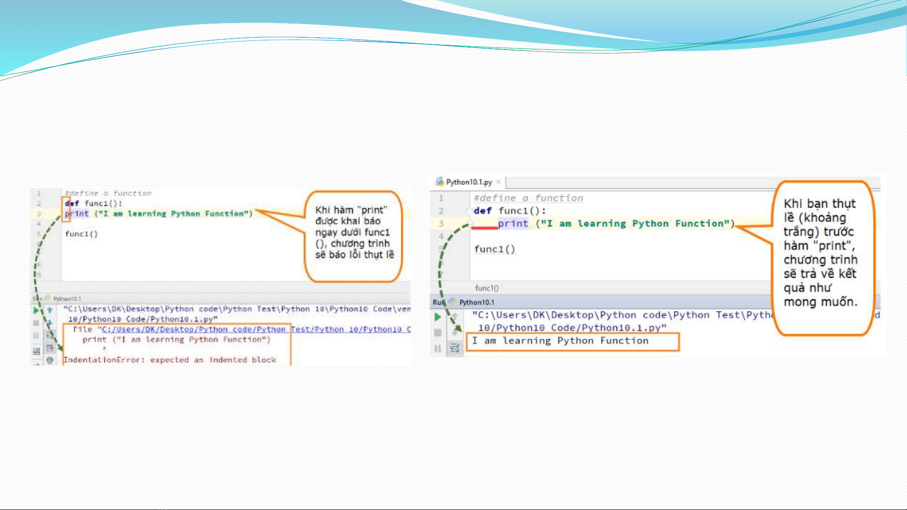Screen dimensions: 907x510
Task: Click the green Rerun icon in left screenshot
Action: click(x=36, y=310)
